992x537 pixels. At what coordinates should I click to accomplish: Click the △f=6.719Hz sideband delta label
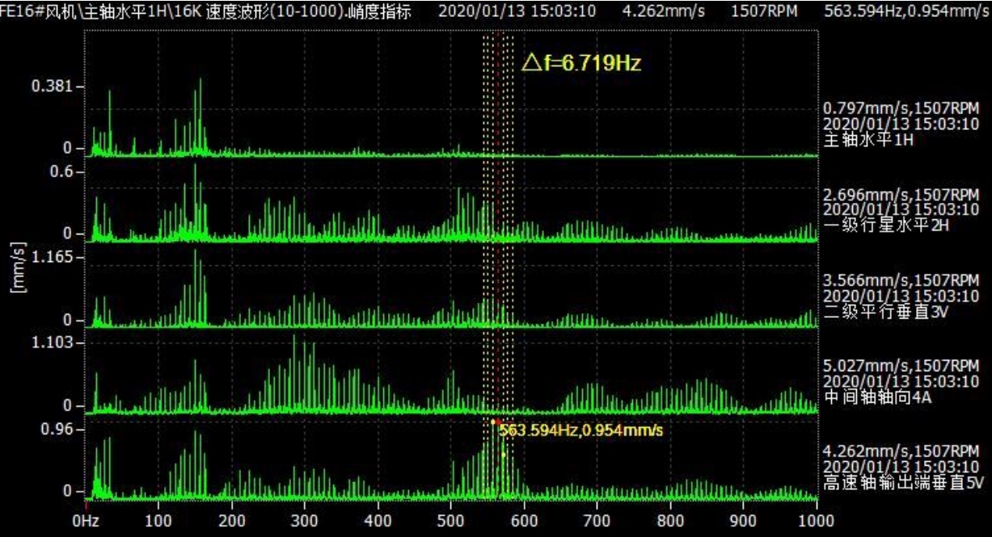(581, 63)
